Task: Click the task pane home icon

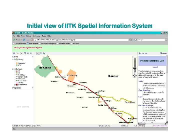Action: point(140,53)
